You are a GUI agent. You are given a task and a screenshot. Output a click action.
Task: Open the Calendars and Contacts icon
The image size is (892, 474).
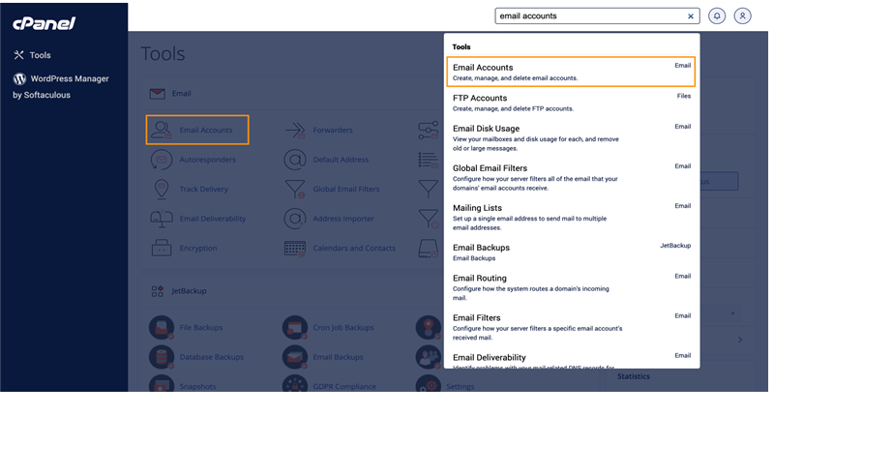pos(295,248)
